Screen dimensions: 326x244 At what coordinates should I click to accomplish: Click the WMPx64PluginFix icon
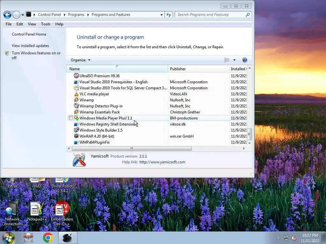(76, 142)
